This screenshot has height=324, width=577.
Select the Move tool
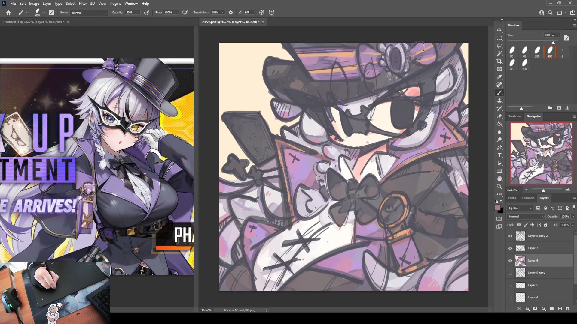(499, 30)
